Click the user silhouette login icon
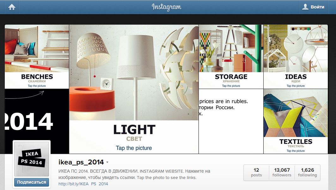The image size is (336, 190). [305, 7]
